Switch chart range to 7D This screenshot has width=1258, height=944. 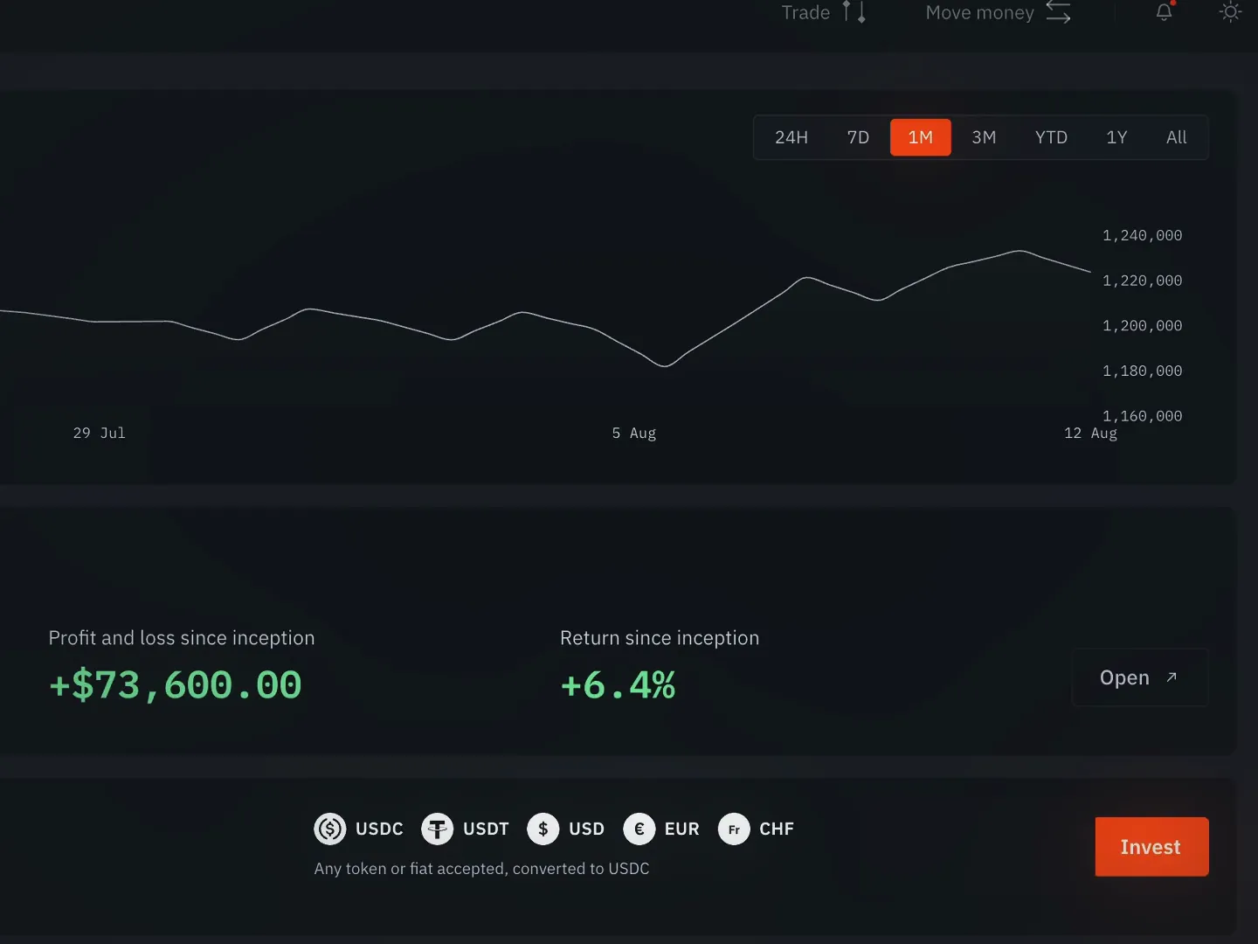pos(858,137)
